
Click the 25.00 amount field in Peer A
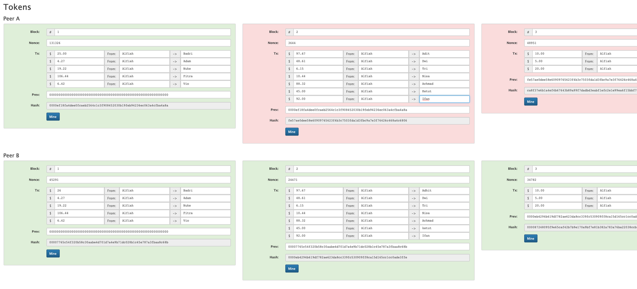[79, 54]
